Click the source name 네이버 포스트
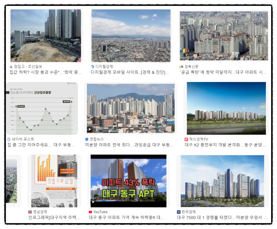The width and height of the screenshot is (277, 229). pyautogui.click(x=23, y=139)
